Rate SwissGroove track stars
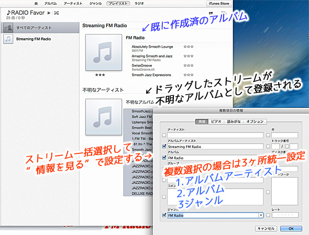The width and height of the screenshot is (309, 235). point(189,65)
